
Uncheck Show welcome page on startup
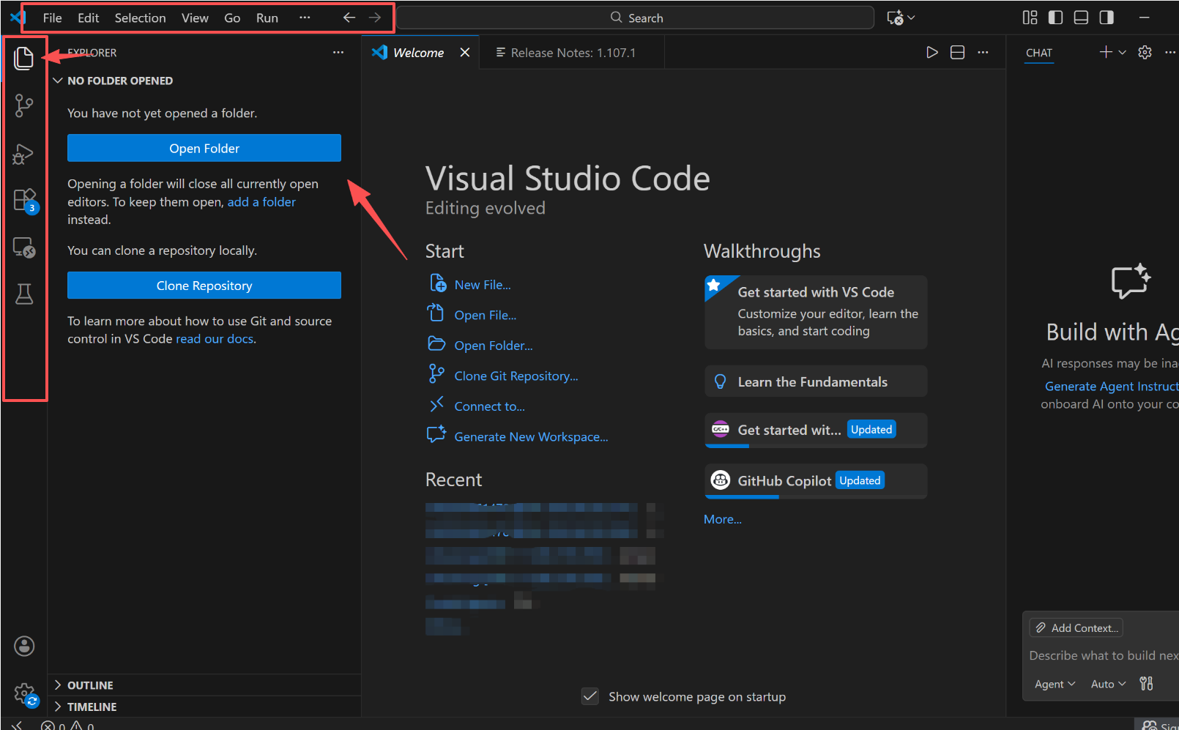(590, 696)
